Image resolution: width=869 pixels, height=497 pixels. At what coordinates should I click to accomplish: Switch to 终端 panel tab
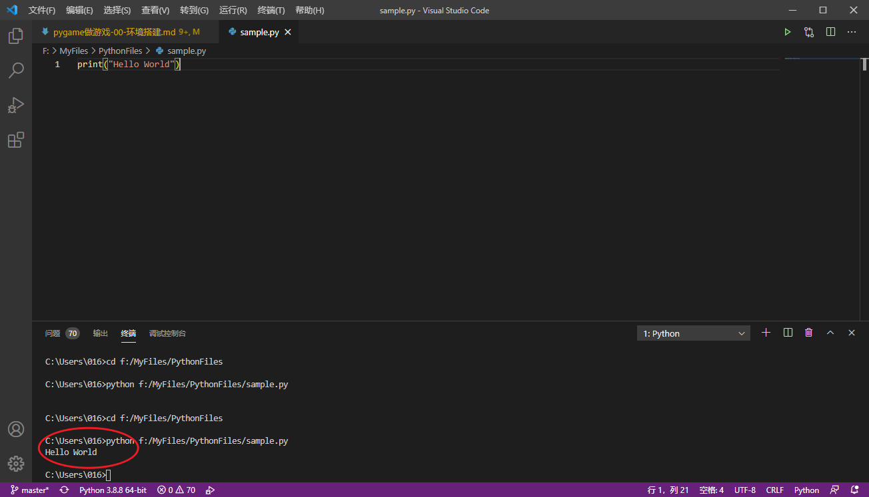[x=129, y=333]
